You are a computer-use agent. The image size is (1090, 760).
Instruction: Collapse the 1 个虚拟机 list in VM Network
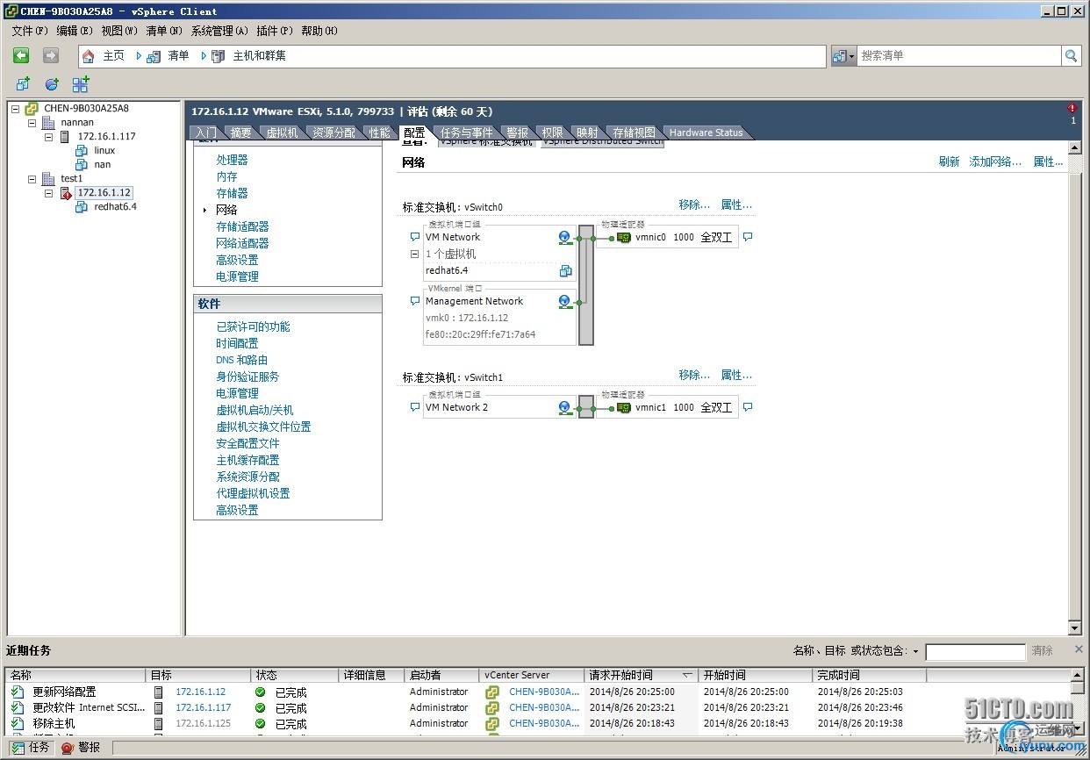coord(415,255)
